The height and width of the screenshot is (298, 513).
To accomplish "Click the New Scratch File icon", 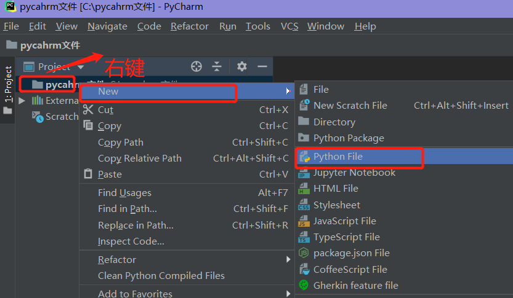I will pos(304,105).
